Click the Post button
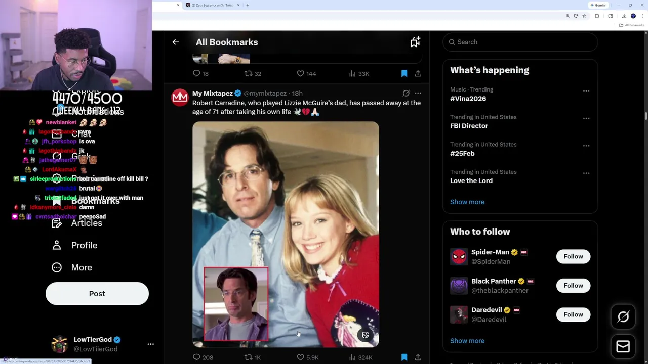 [x=97, y=294]
